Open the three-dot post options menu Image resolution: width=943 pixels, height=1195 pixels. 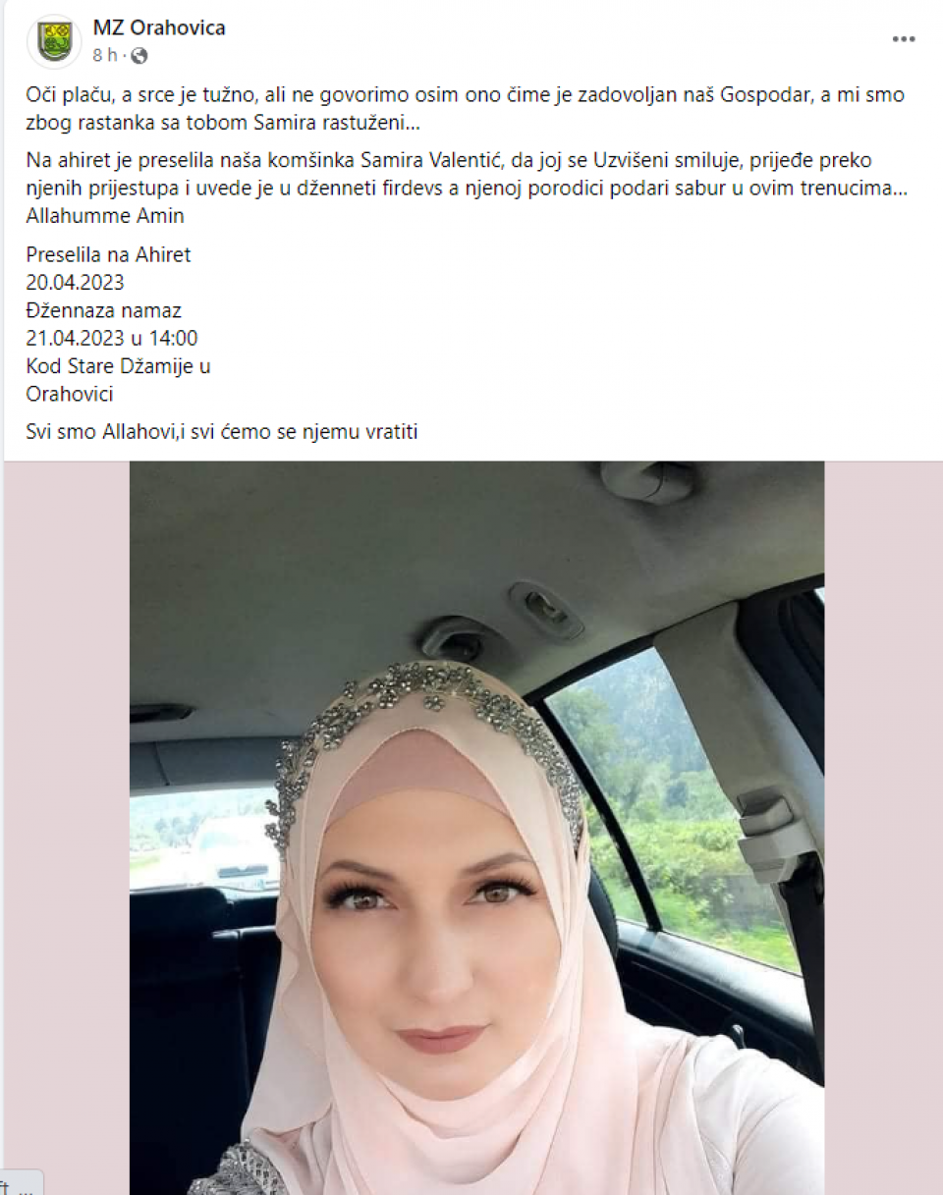pos(903,39)
